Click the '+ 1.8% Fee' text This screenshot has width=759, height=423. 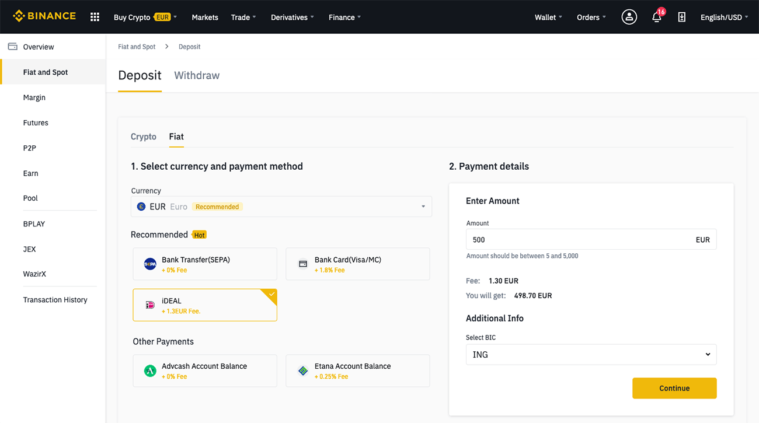coord(329,270)
